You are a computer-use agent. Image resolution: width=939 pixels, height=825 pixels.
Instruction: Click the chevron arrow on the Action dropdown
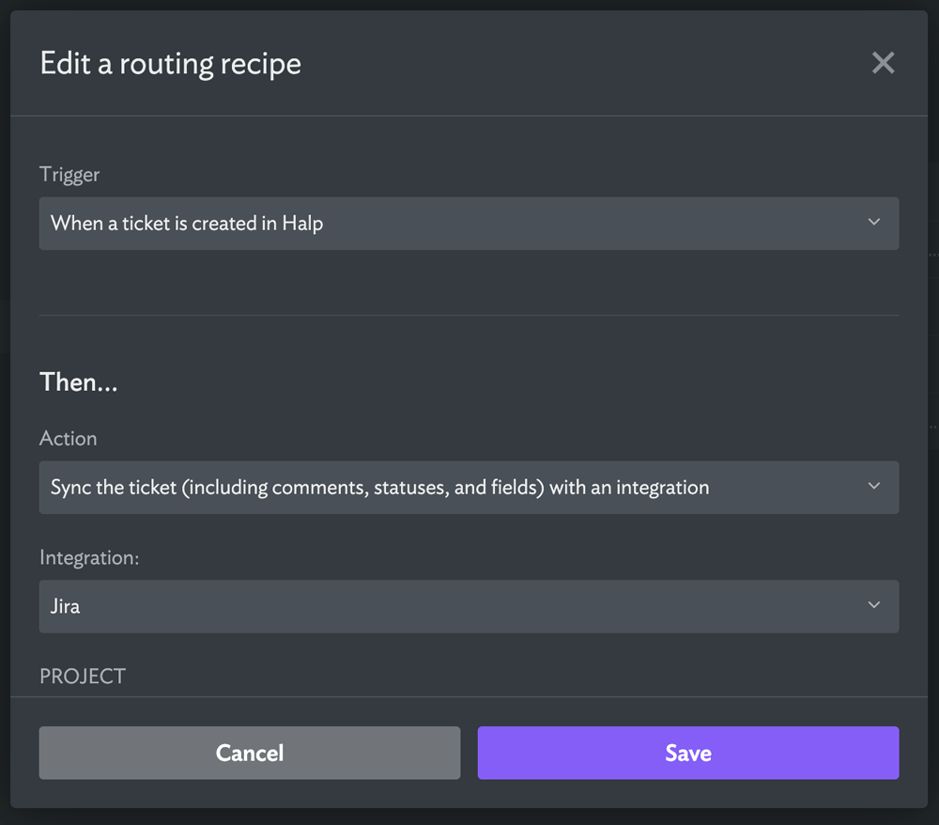[x=873, y=487]
